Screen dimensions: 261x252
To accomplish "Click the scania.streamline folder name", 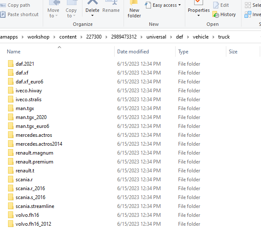I will tap(35, 206).
